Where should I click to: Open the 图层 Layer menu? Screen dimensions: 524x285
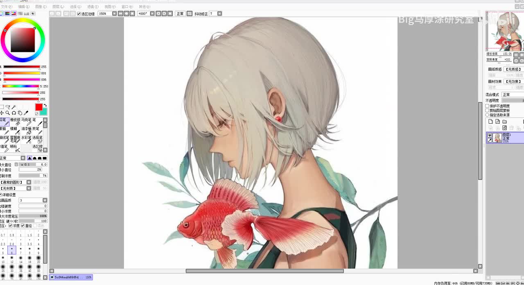[59, 7]
